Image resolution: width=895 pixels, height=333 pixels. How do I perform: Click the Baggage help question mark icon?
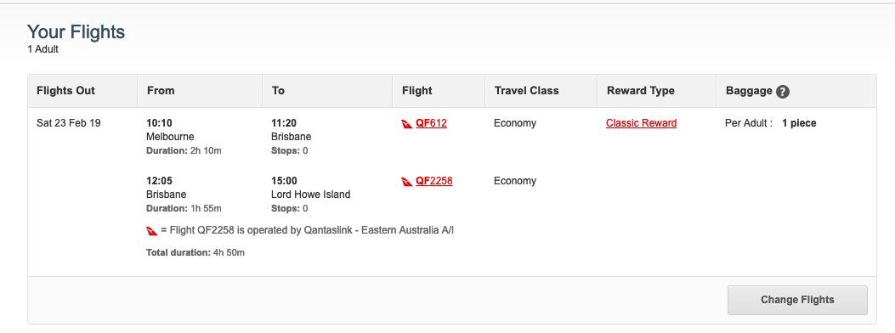click(783, 91)
